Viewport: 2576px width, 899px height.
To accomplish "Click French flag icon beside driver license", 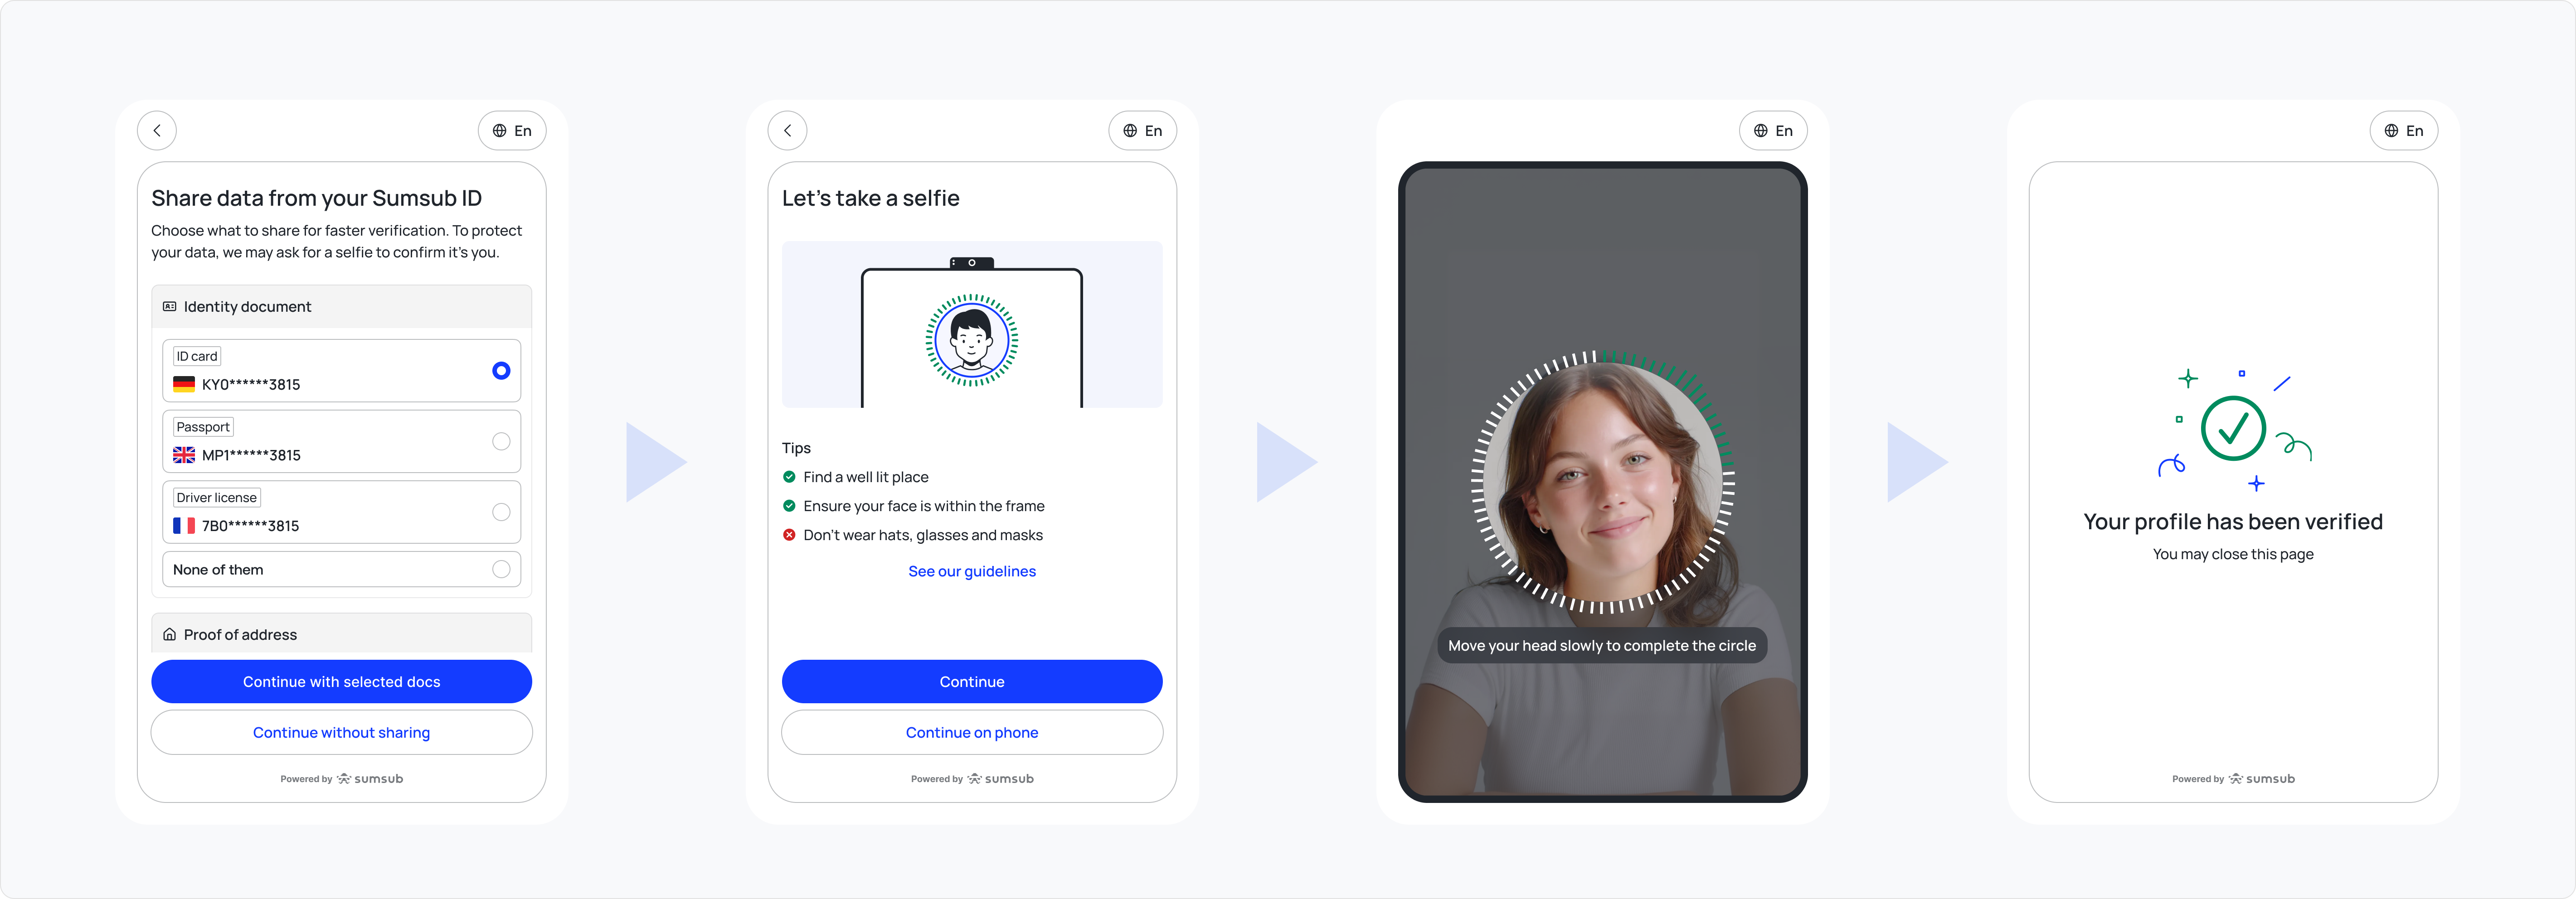I will (184, 525).
